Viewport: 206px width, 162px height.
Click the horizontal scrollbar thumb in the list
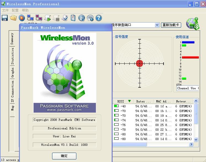click(130, 144)
